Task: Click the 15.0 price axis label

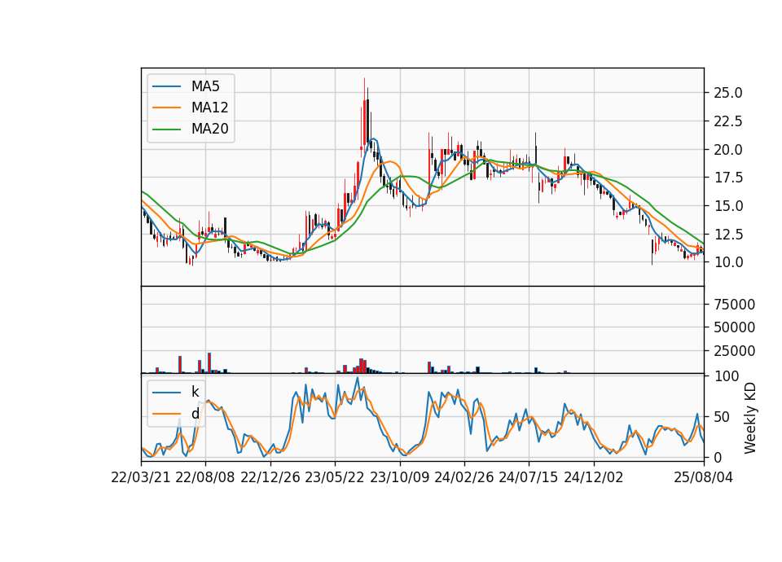Action: pyautogui.click(x=728, y=206)
